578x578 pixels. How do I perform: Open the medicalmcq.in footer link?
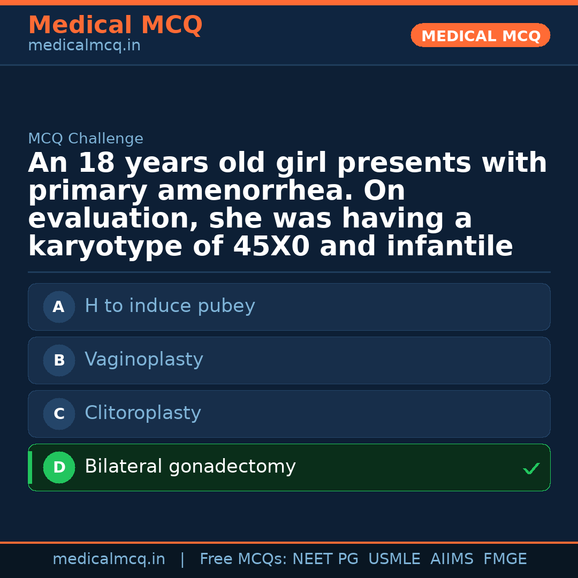[x=109, y=559]
